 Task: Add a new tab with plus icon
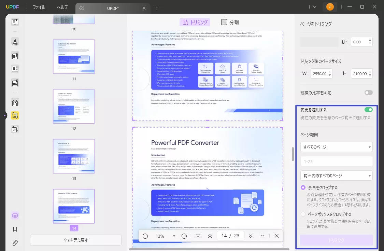click(x=157, y=8)
